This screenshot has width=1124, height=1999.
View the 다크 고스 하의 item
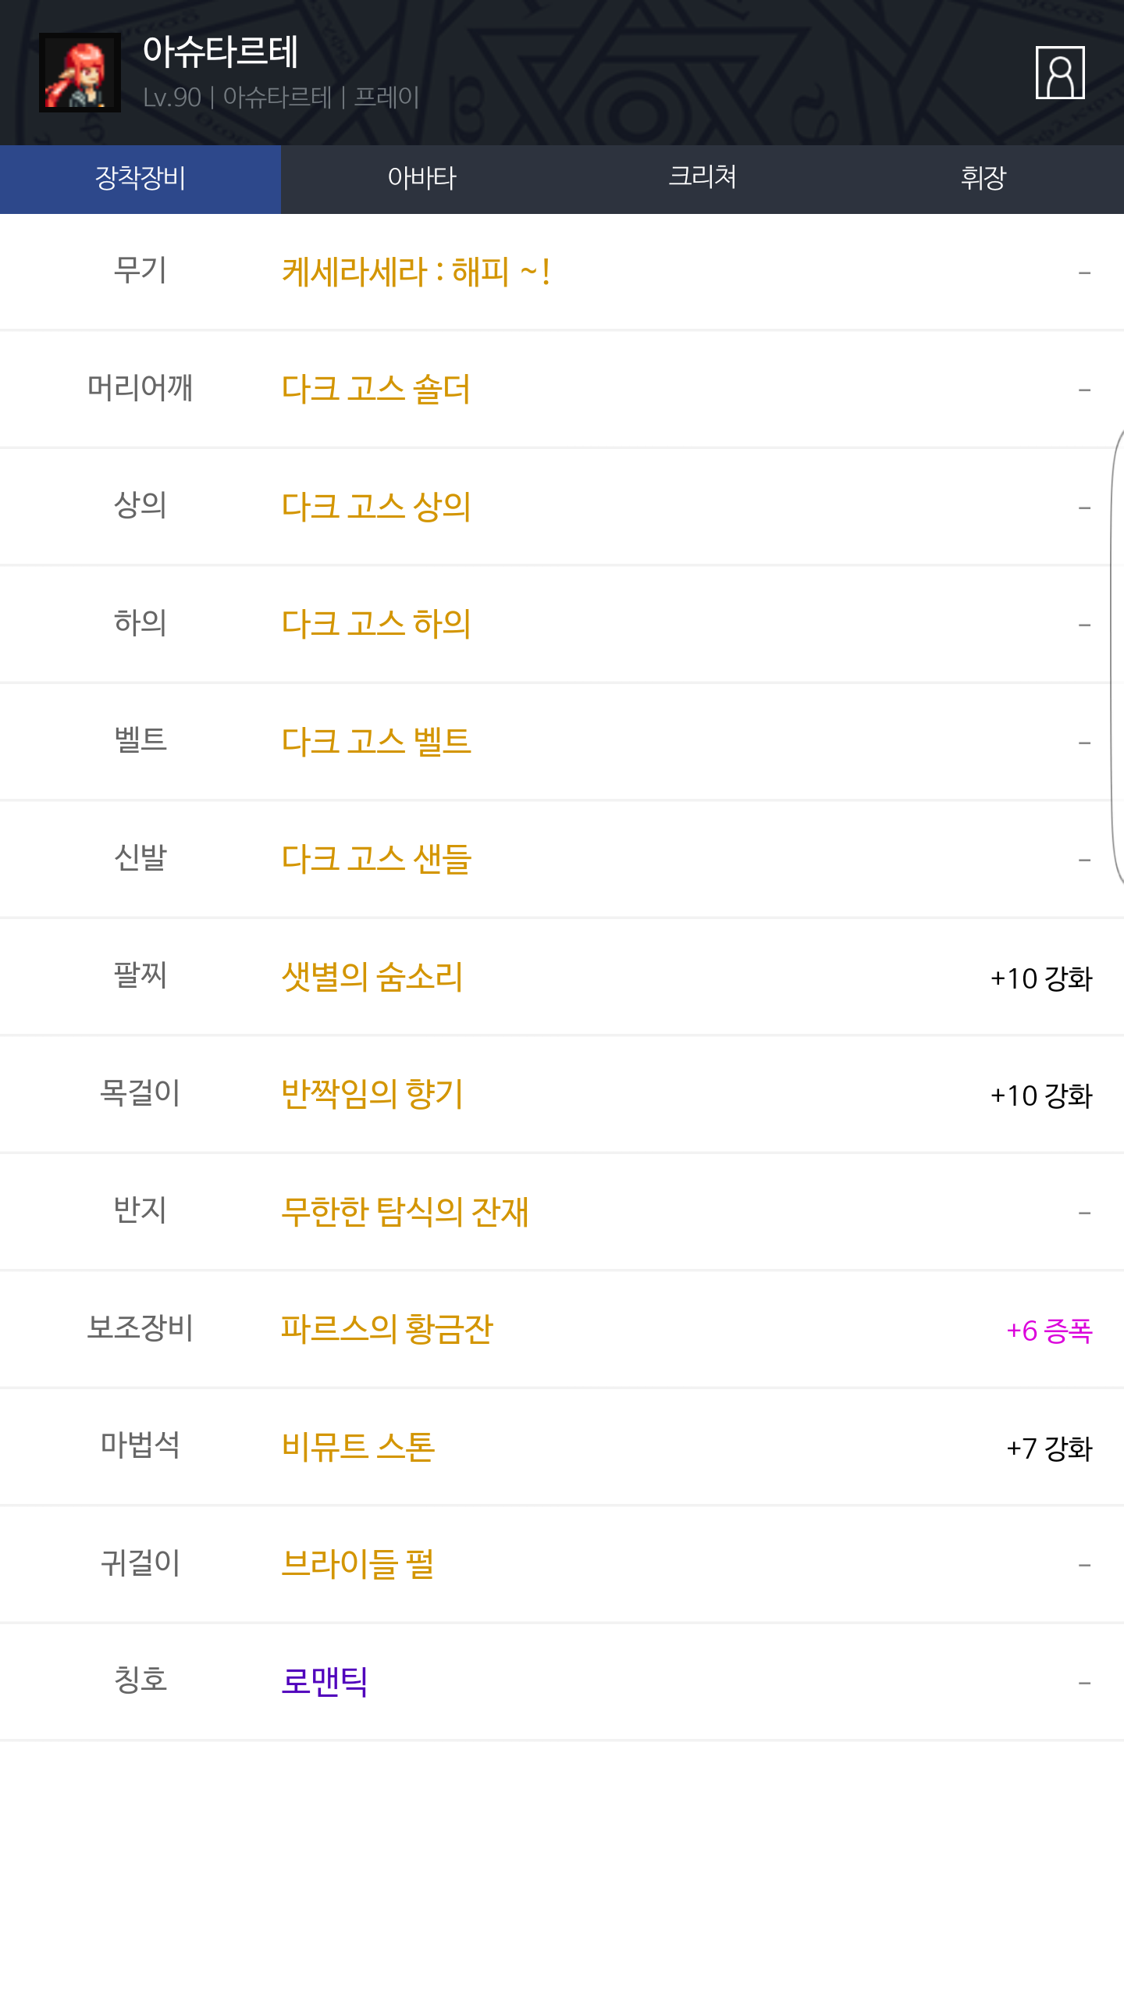[375, 624]
